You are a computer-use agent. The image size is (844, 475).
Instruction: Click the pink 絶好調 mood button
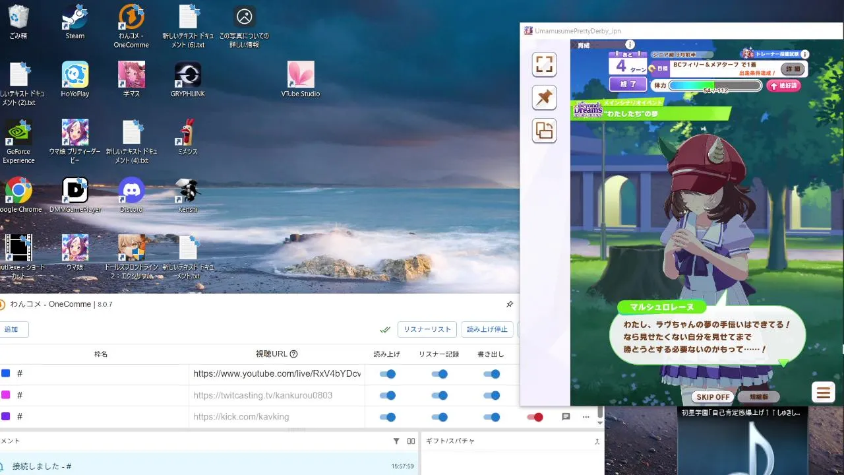784,86
